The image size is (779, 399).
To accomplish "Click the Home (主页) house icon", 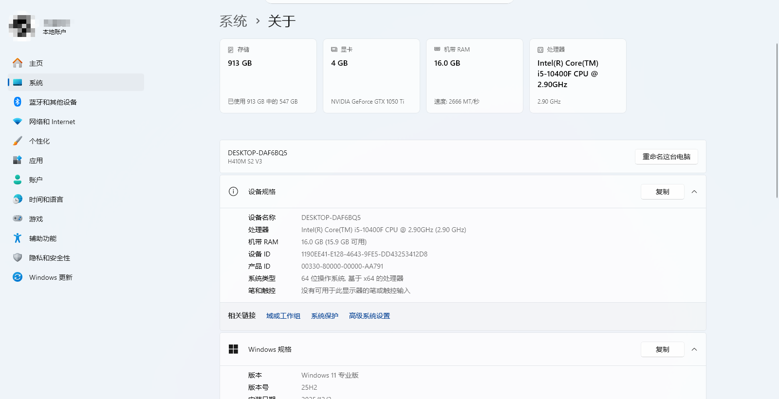I will [18, 63].
